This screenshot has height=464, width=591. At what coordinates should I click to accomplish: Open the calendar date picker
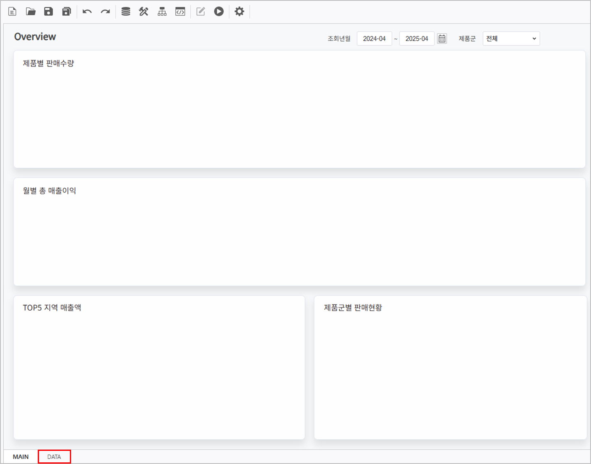tap(442, 39)
